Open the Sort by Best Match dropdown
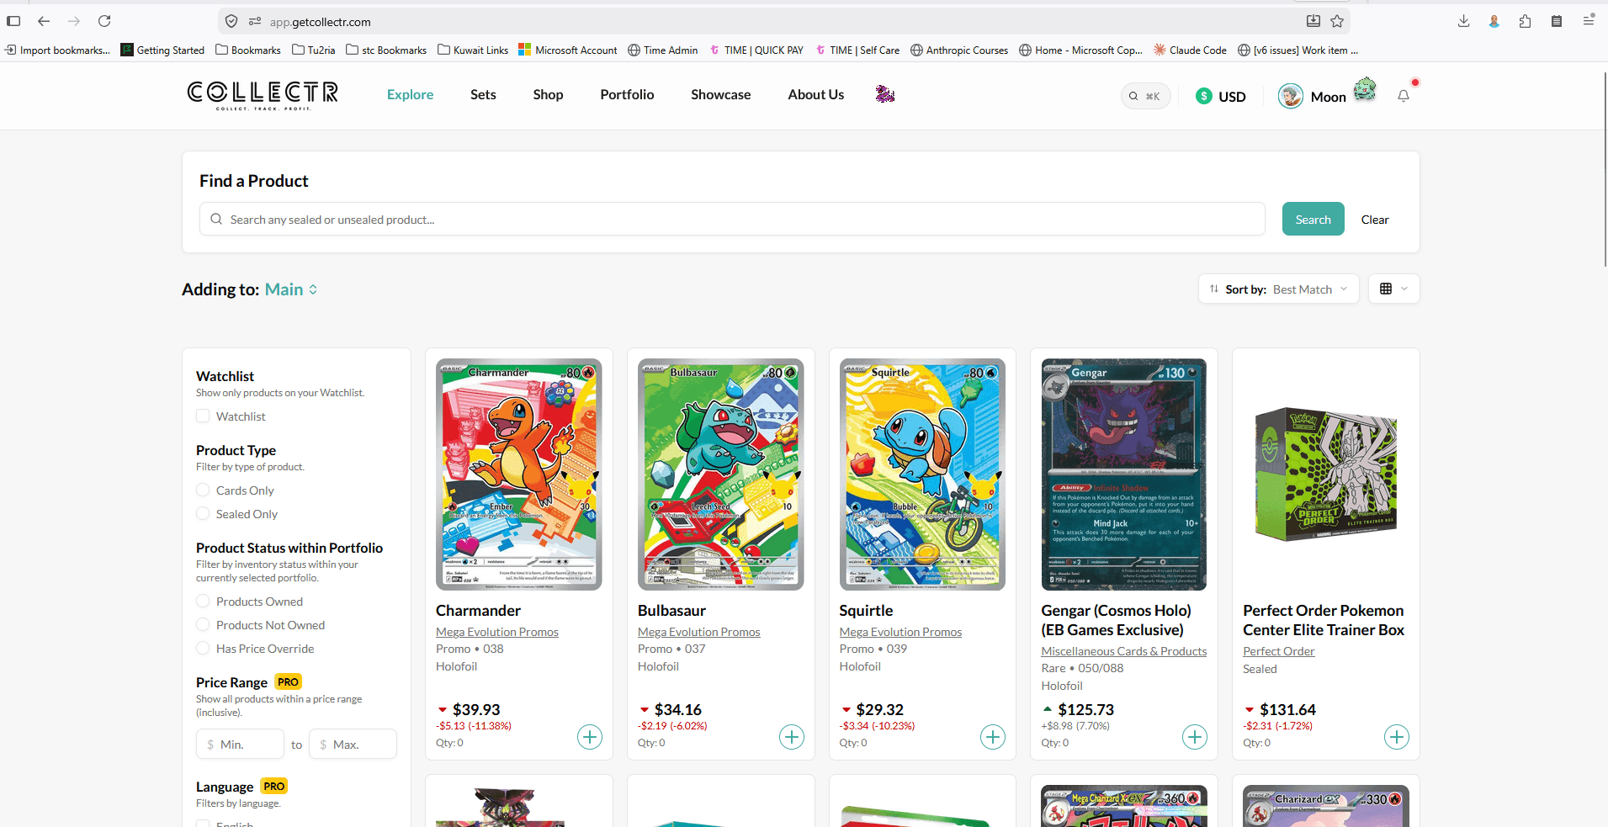This screenshot has height=827, width=1608. click(1278, 289)
